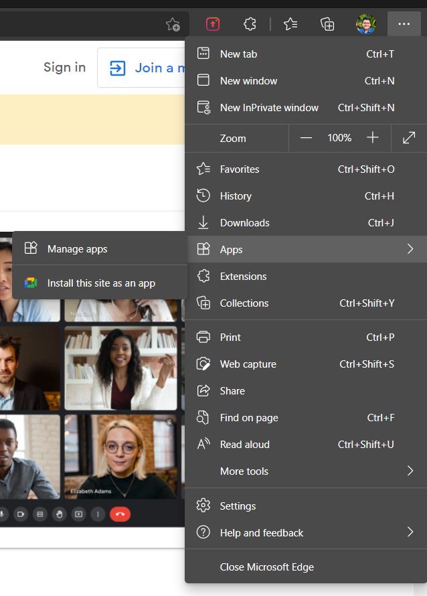Viewport: 427px width, 596px height.
Task: Toggle the camera button in Meet controls
Action: (21, 514)
